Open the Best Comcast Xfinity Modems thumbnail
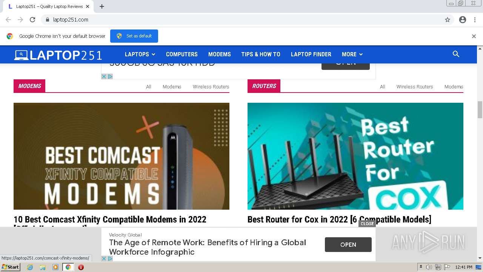483x272 pixels. [x=122, y=156]
